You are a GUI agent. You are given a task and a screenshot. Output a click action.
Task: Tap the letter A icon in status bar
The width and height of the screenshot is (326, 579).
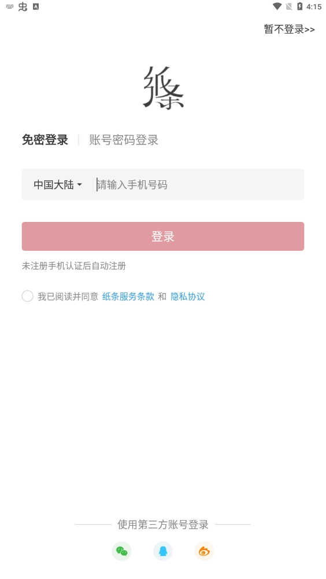(36, 7)
